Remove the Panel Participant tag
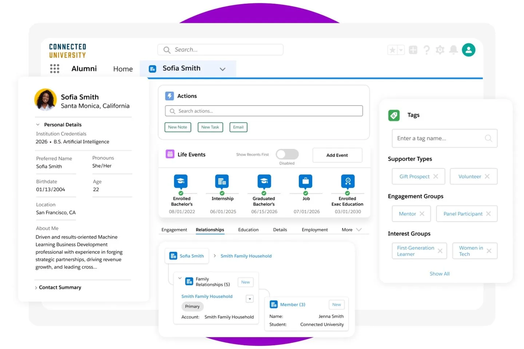This screenshot has height=349, width=524. click(488, 214)
